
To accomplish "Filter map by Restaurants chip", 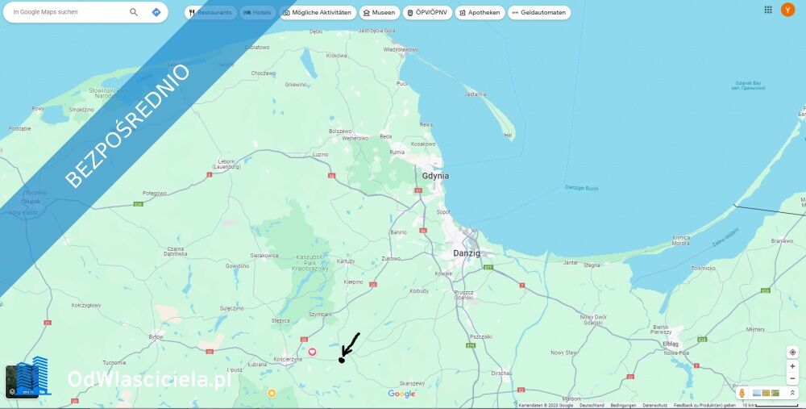I will (210, 12).
